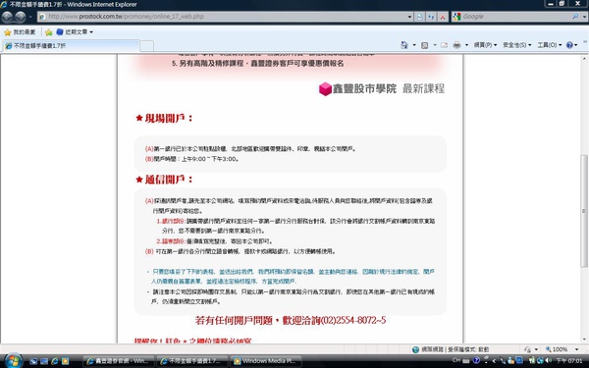Click the privacy report icon in status bar
This screenshot has height=368, width=589.
tap(528, 349)
